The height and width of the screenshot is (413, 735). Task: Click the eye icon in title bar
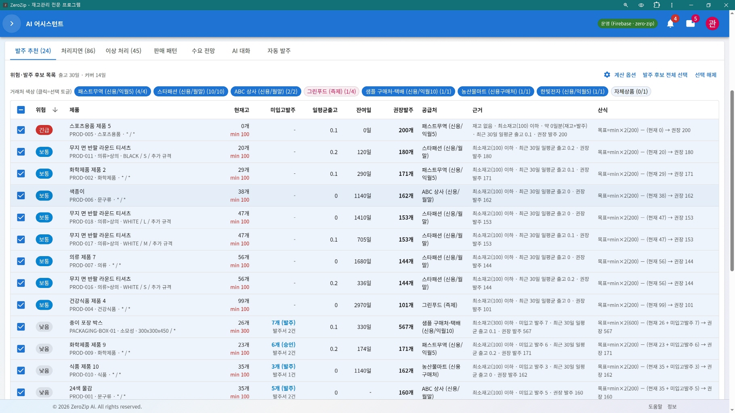tap(641, 5)
